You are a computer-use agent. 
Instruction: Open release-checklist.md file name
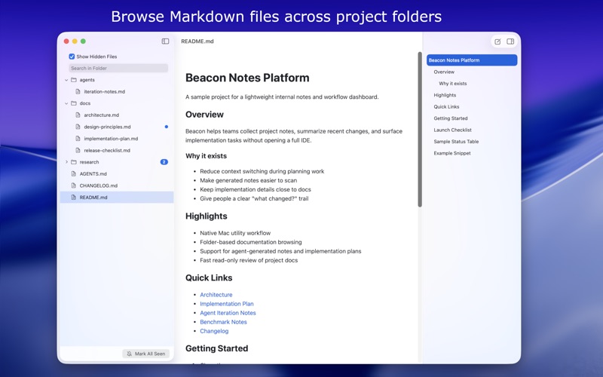pos(107,150)
